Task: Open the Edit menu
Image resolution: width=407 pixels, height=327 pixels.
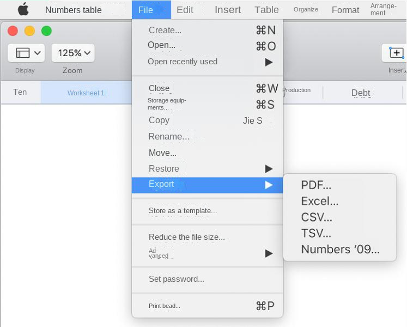Action: [185, 10]
